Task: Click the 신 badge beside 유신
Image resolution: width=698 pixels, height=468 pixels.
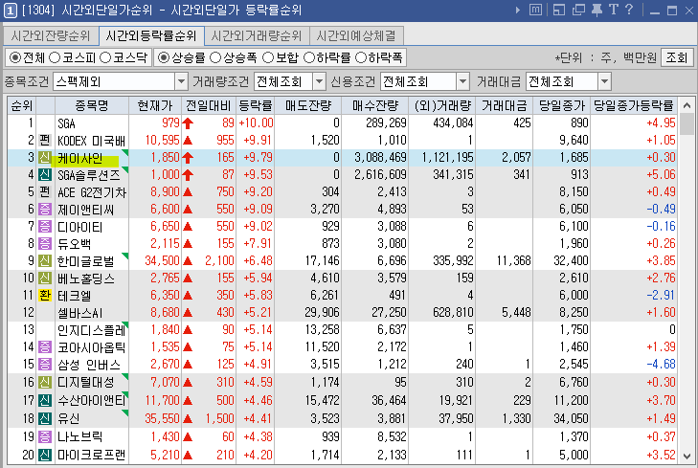Action: point(44,418)
